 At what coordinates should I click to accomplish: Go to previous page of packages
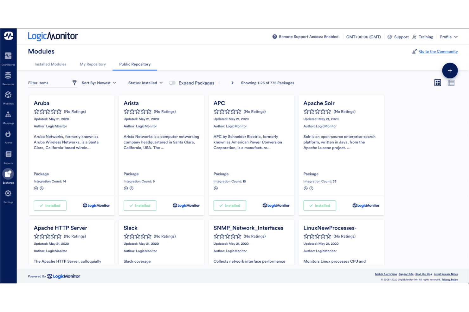pyautogui.click(x=219, y=83)
